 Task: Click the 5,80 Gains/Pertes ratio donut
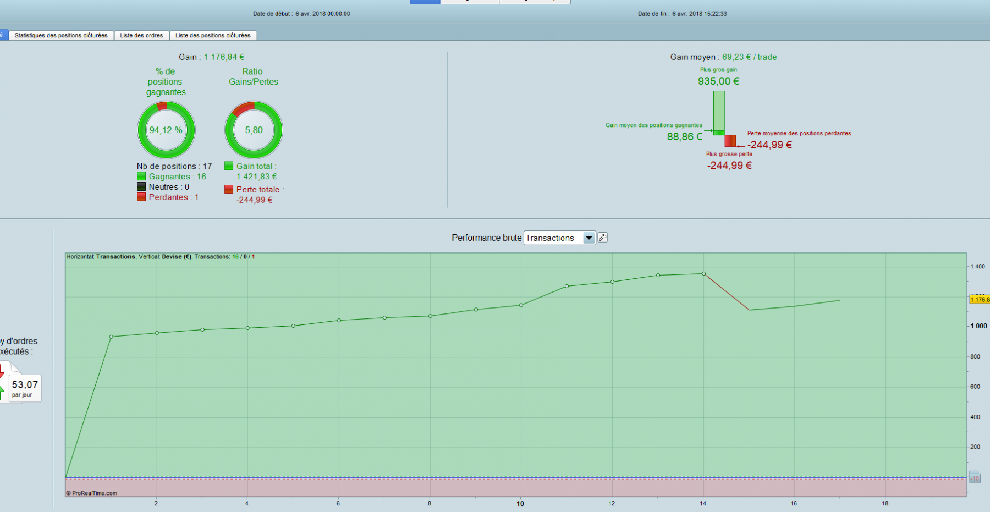pos(254,130)
